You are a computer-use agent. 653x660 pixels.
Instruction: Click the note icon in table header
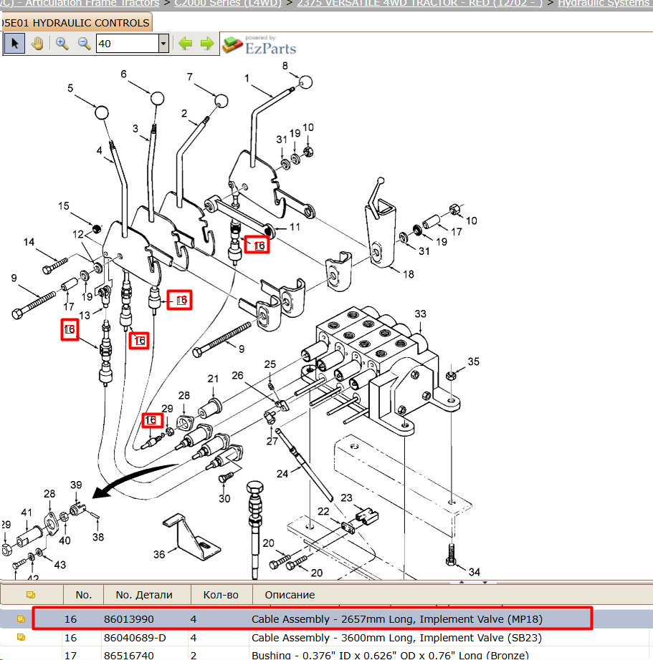coord(31,595)
